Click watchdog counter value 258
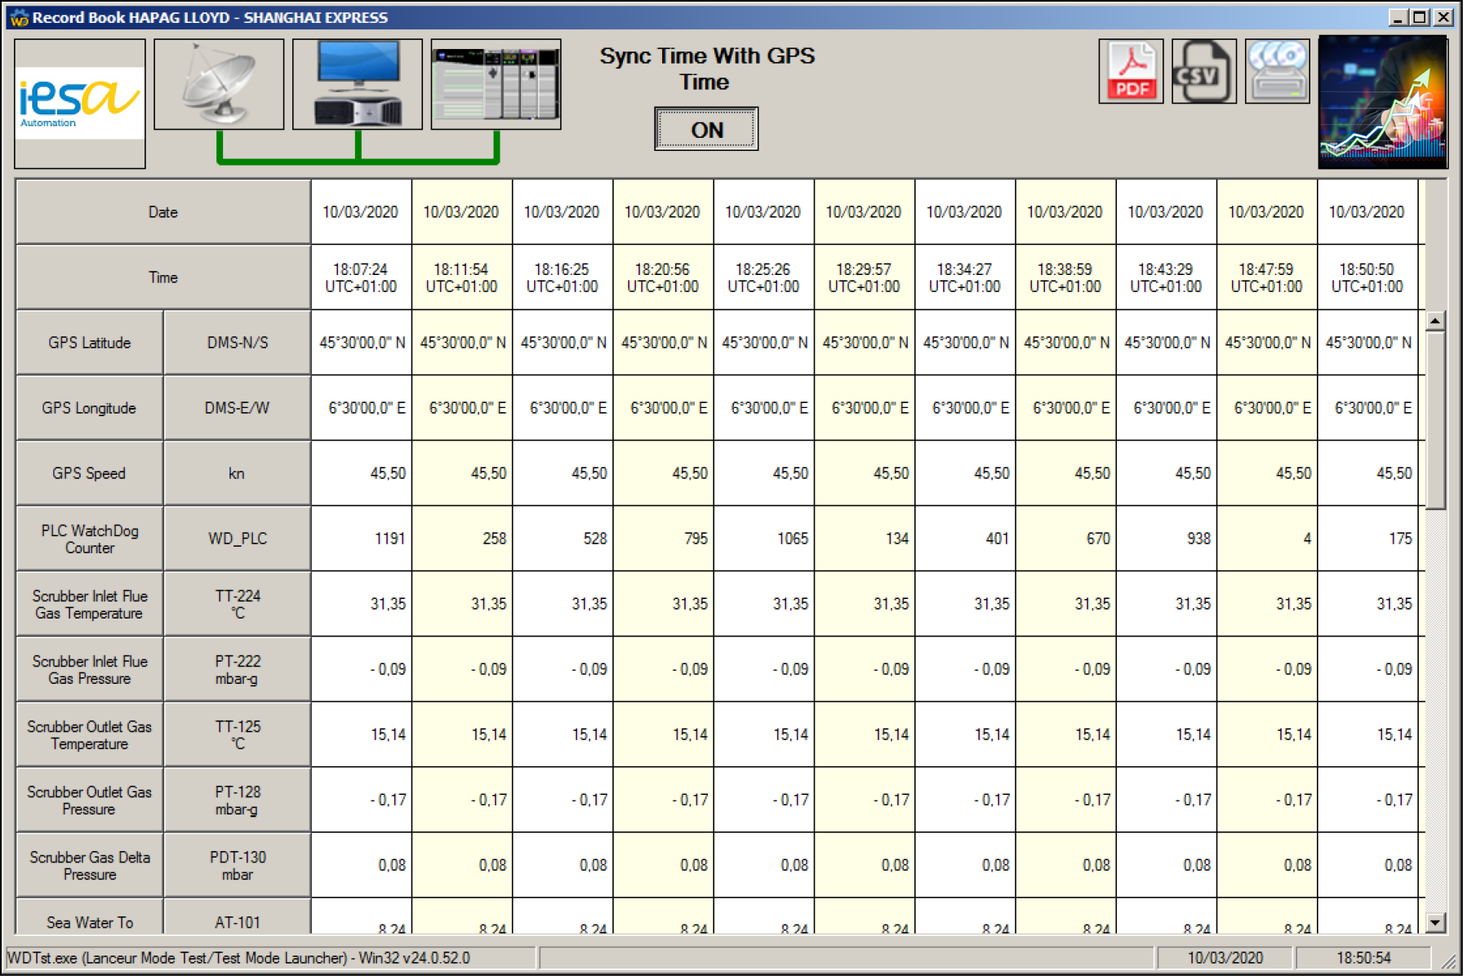Viewport: 1463px width, 976px height. pos(462,539)
